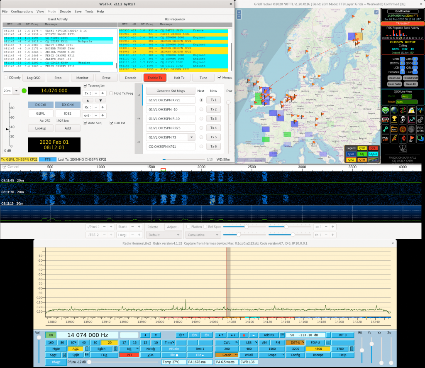Click the GridTracker earth globe icon
The height and width of the screenshot is (368, 425).
point(394,110)
